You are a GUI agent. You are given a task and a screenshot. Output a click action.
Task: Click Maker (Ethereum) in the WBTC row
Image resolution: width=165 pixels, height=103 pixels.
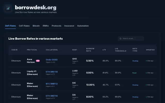32,85
